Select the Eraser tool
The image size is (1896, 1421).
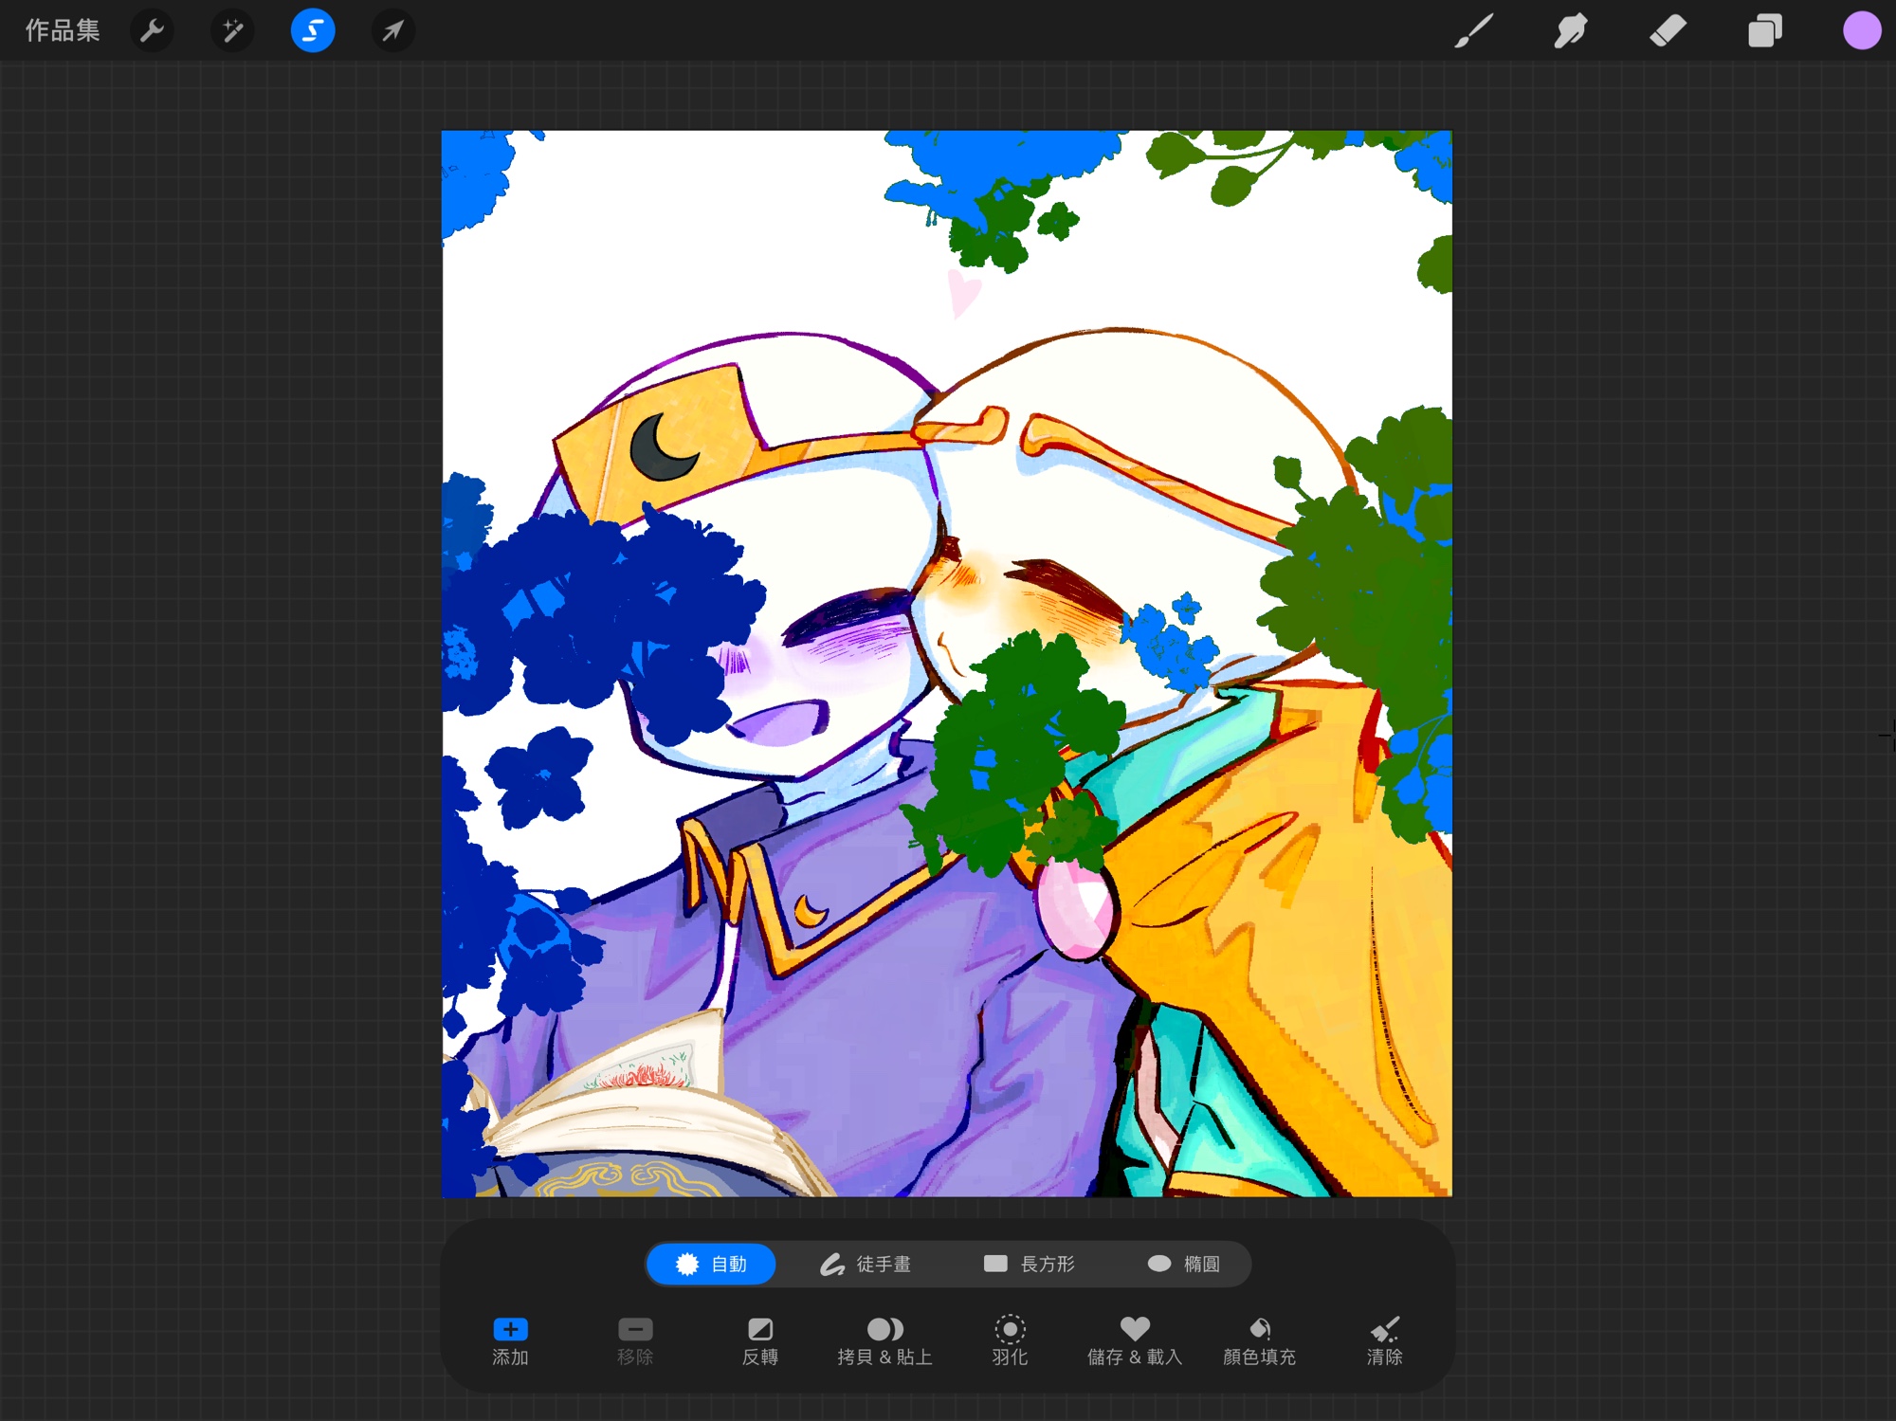pos(1668,31)
